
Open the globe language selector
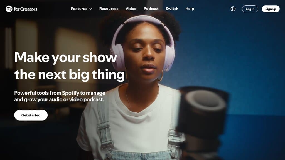(x=233, y=9)
